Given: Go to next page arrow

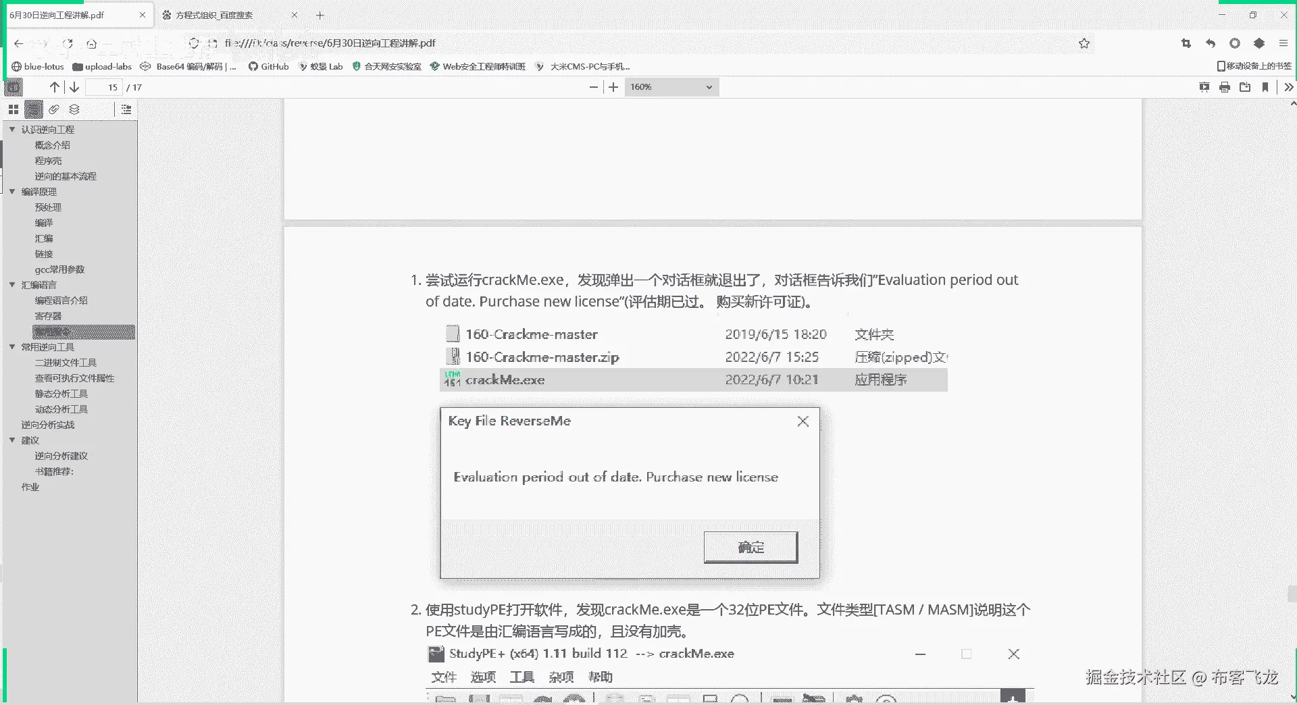Looking at the screenshot, I should pos(74,87).
